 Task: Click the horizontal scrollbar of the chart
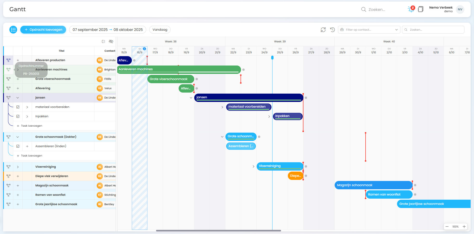(218, 231)
